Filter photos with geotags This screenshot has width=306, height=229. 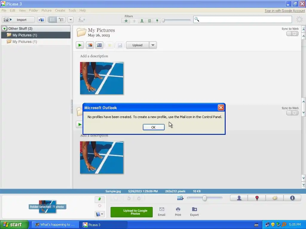pos(157,21)
